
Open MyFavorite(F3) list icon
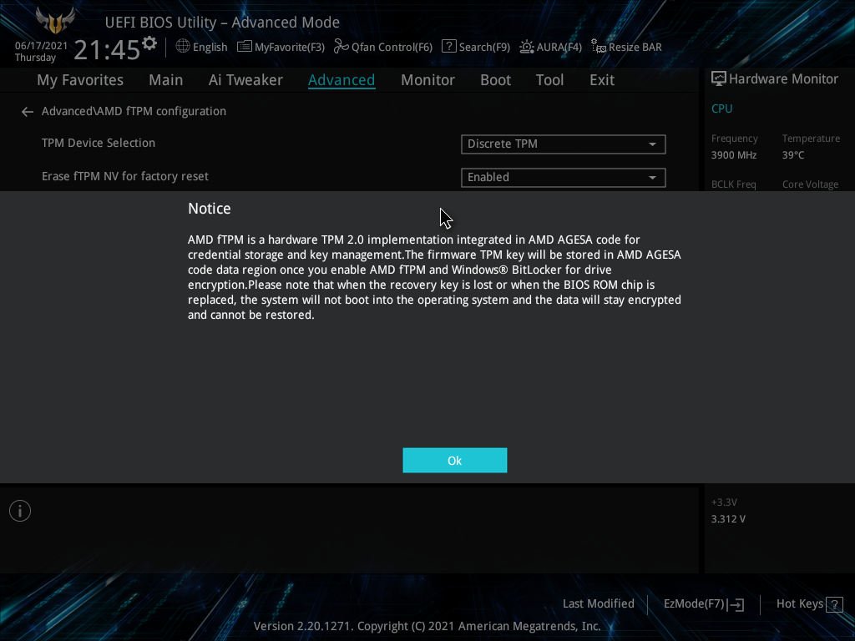[x=245, y=47]
